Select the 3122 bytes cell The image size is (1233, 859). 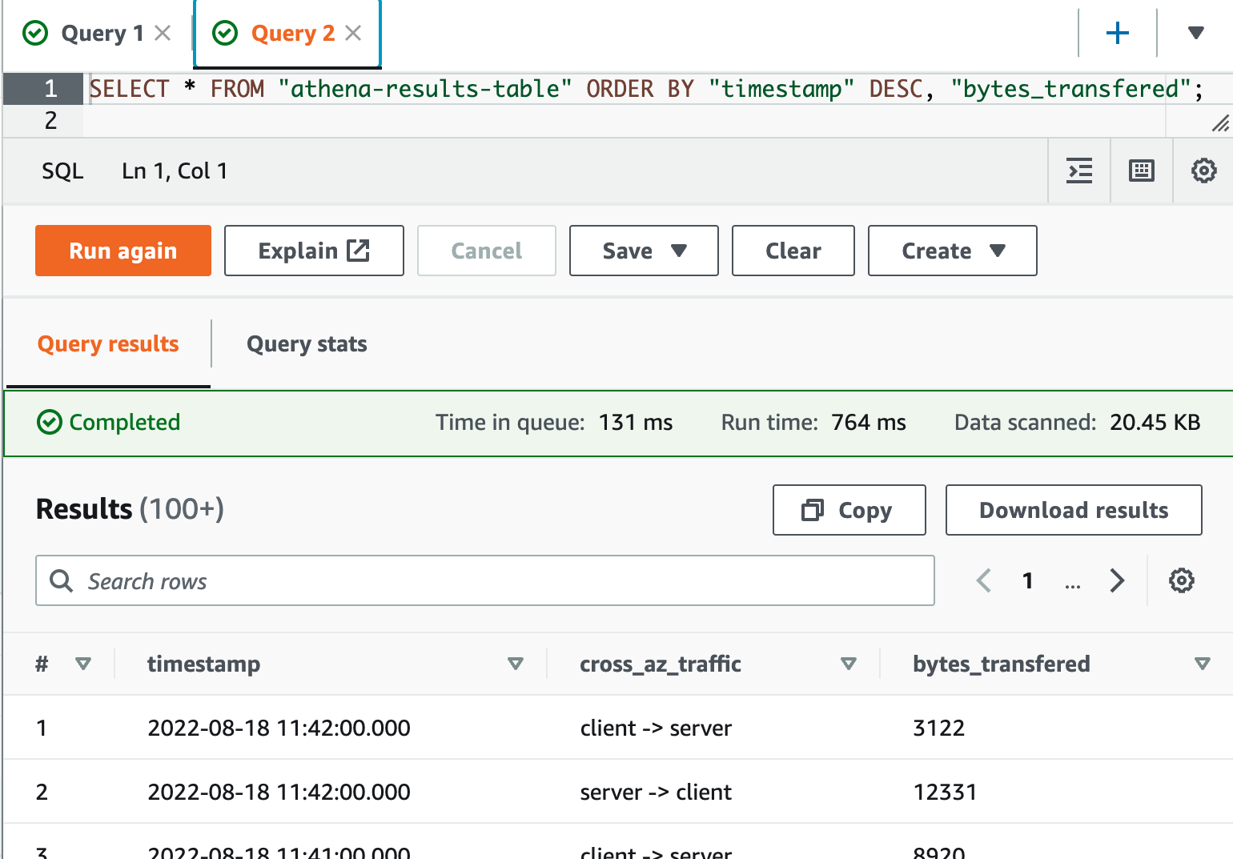pos(939,728)
